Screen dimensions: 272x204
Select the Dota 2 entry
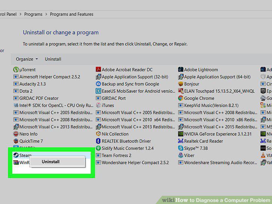(23, 91)
